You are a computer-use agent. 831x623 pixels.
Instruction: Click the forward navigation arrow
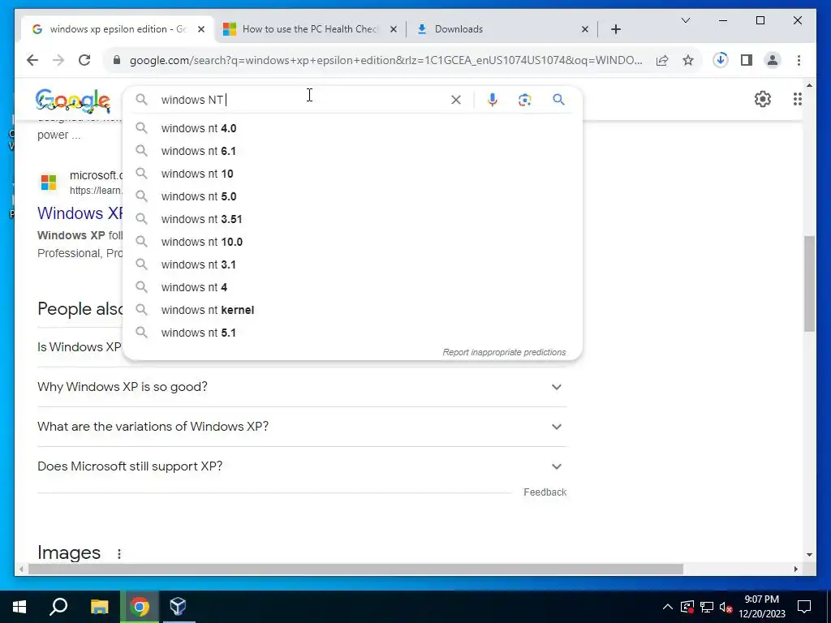(58, 60)
